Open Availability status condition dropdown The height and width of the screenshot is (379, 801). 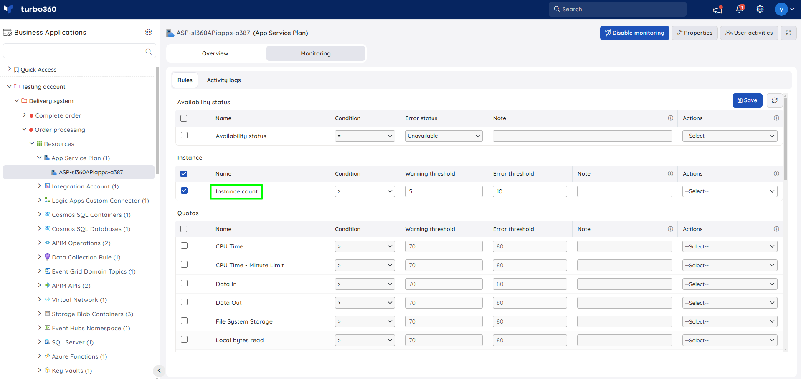pos(365,136)
